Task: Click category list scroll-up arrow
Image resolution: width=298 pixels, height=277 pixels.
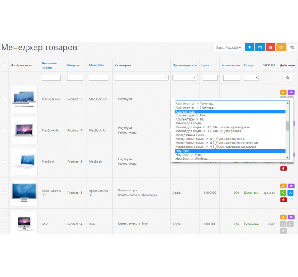Action: 287,103
